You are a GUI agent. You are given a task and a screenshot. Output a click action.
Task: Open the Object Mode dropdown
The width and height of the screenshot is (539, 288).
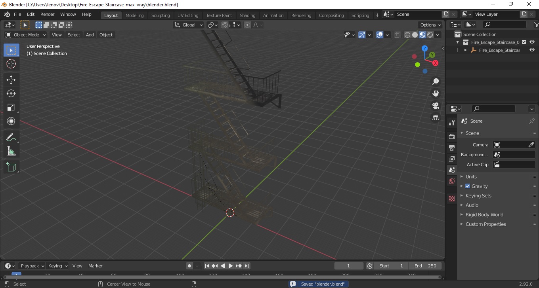click(x=26, y=35)
